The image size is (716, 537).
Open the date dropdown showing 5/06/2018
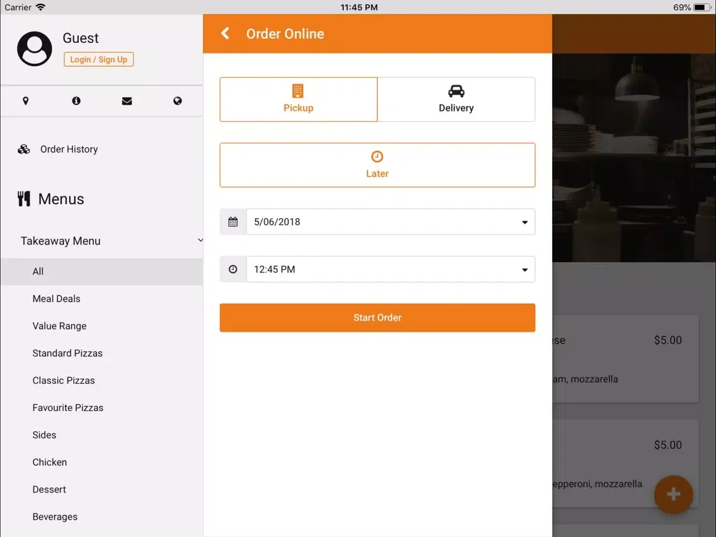pos(390,222)
